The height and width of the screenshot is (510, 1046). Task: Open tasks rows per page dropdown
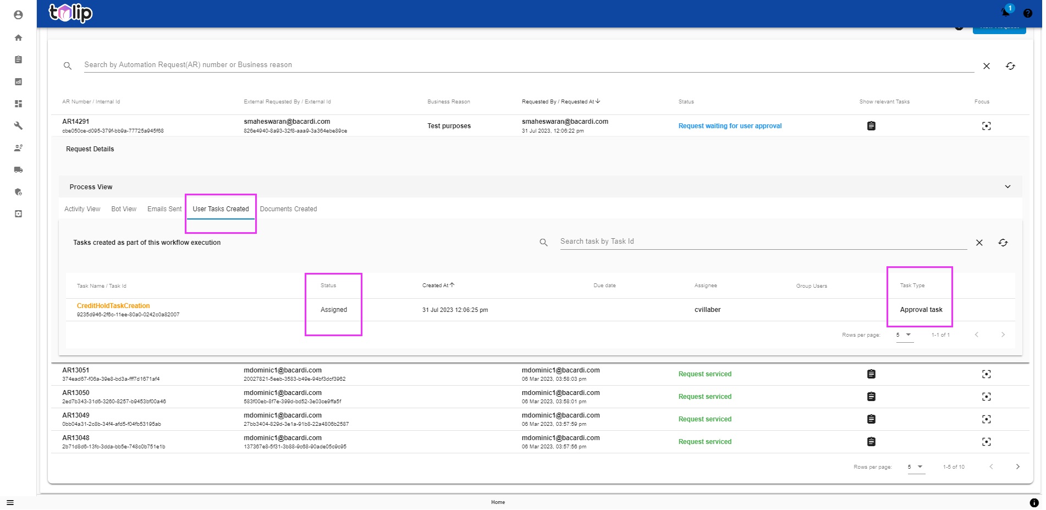coord(905,334)
